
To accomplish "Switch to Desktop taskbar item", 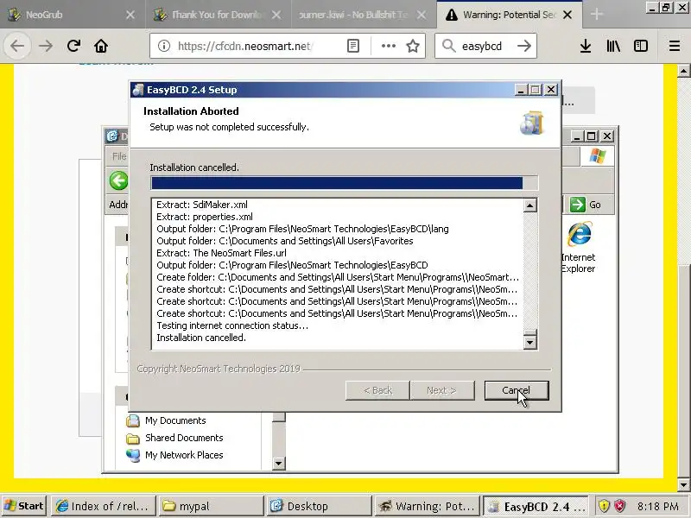I will [x=319, y=506].
